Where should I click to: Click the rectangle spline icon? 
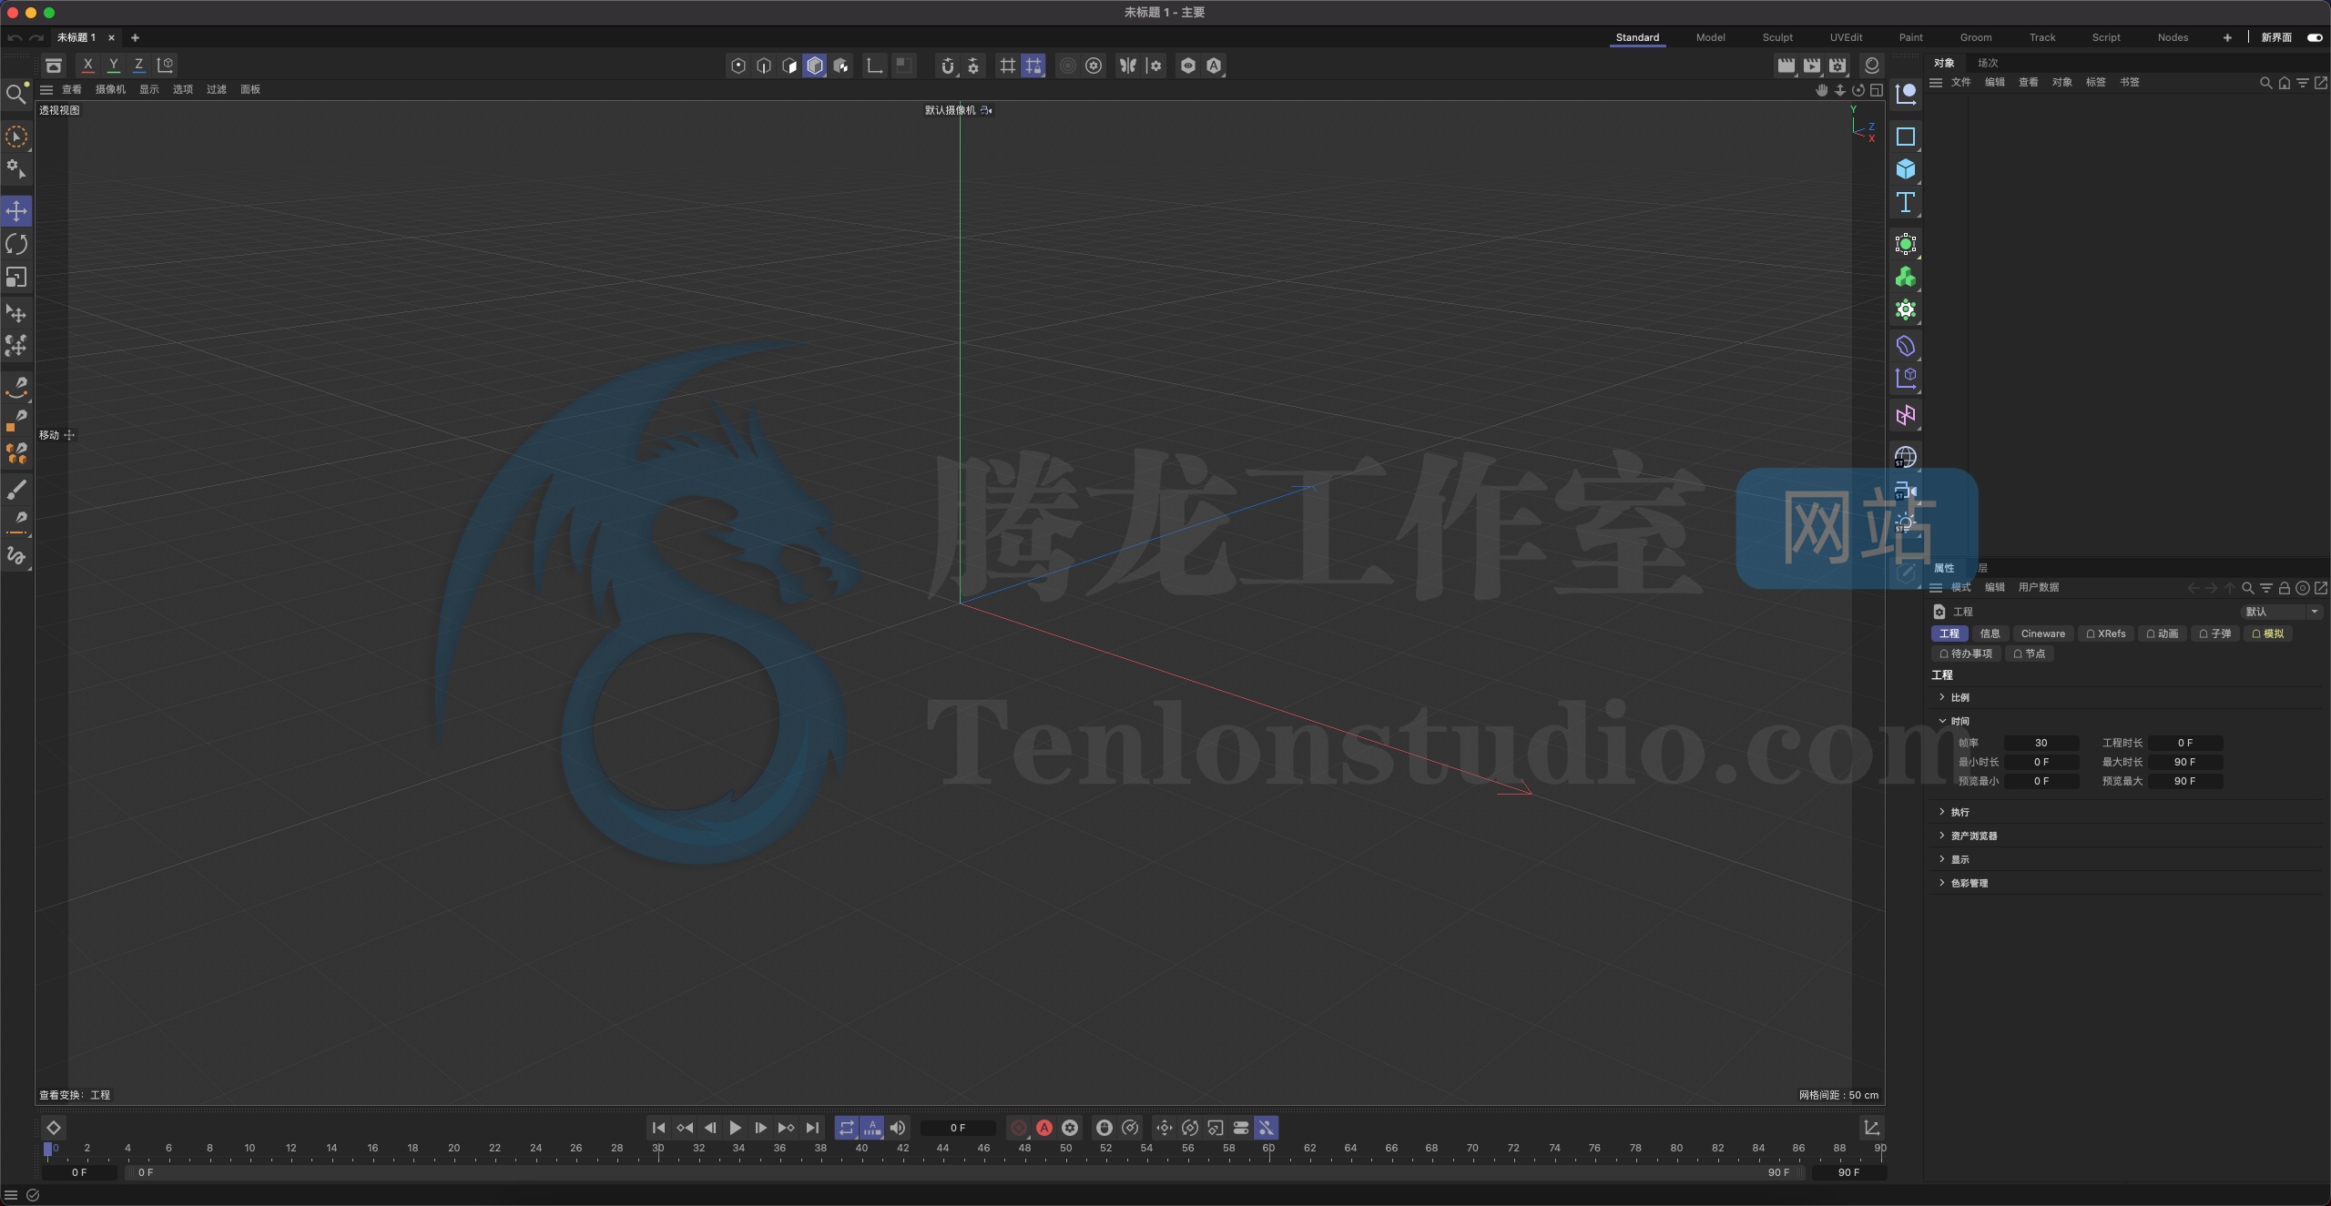click(1905, 137)
